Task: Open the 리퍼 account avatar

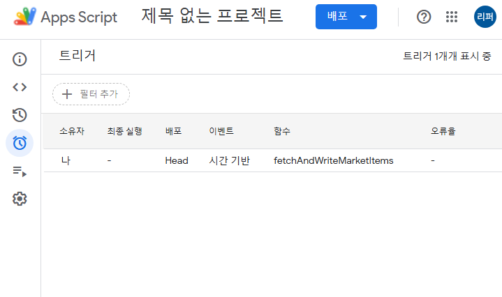Action: (485, 17)
